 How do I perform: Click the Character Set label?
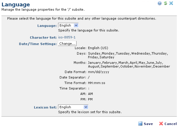[x=43, y=38]
